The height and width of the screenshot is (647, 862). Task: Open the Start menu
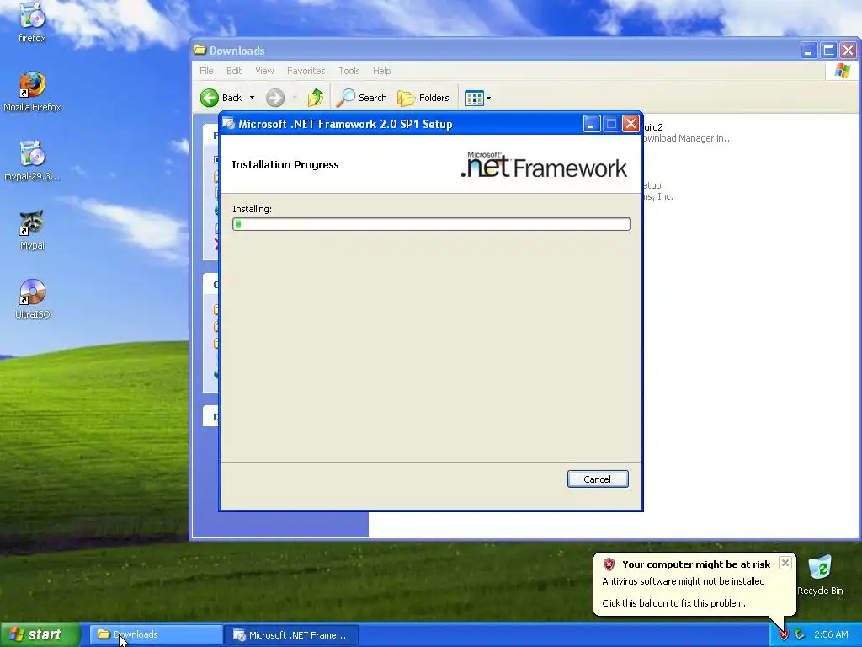pyautogui.click(x=40, y=634)
